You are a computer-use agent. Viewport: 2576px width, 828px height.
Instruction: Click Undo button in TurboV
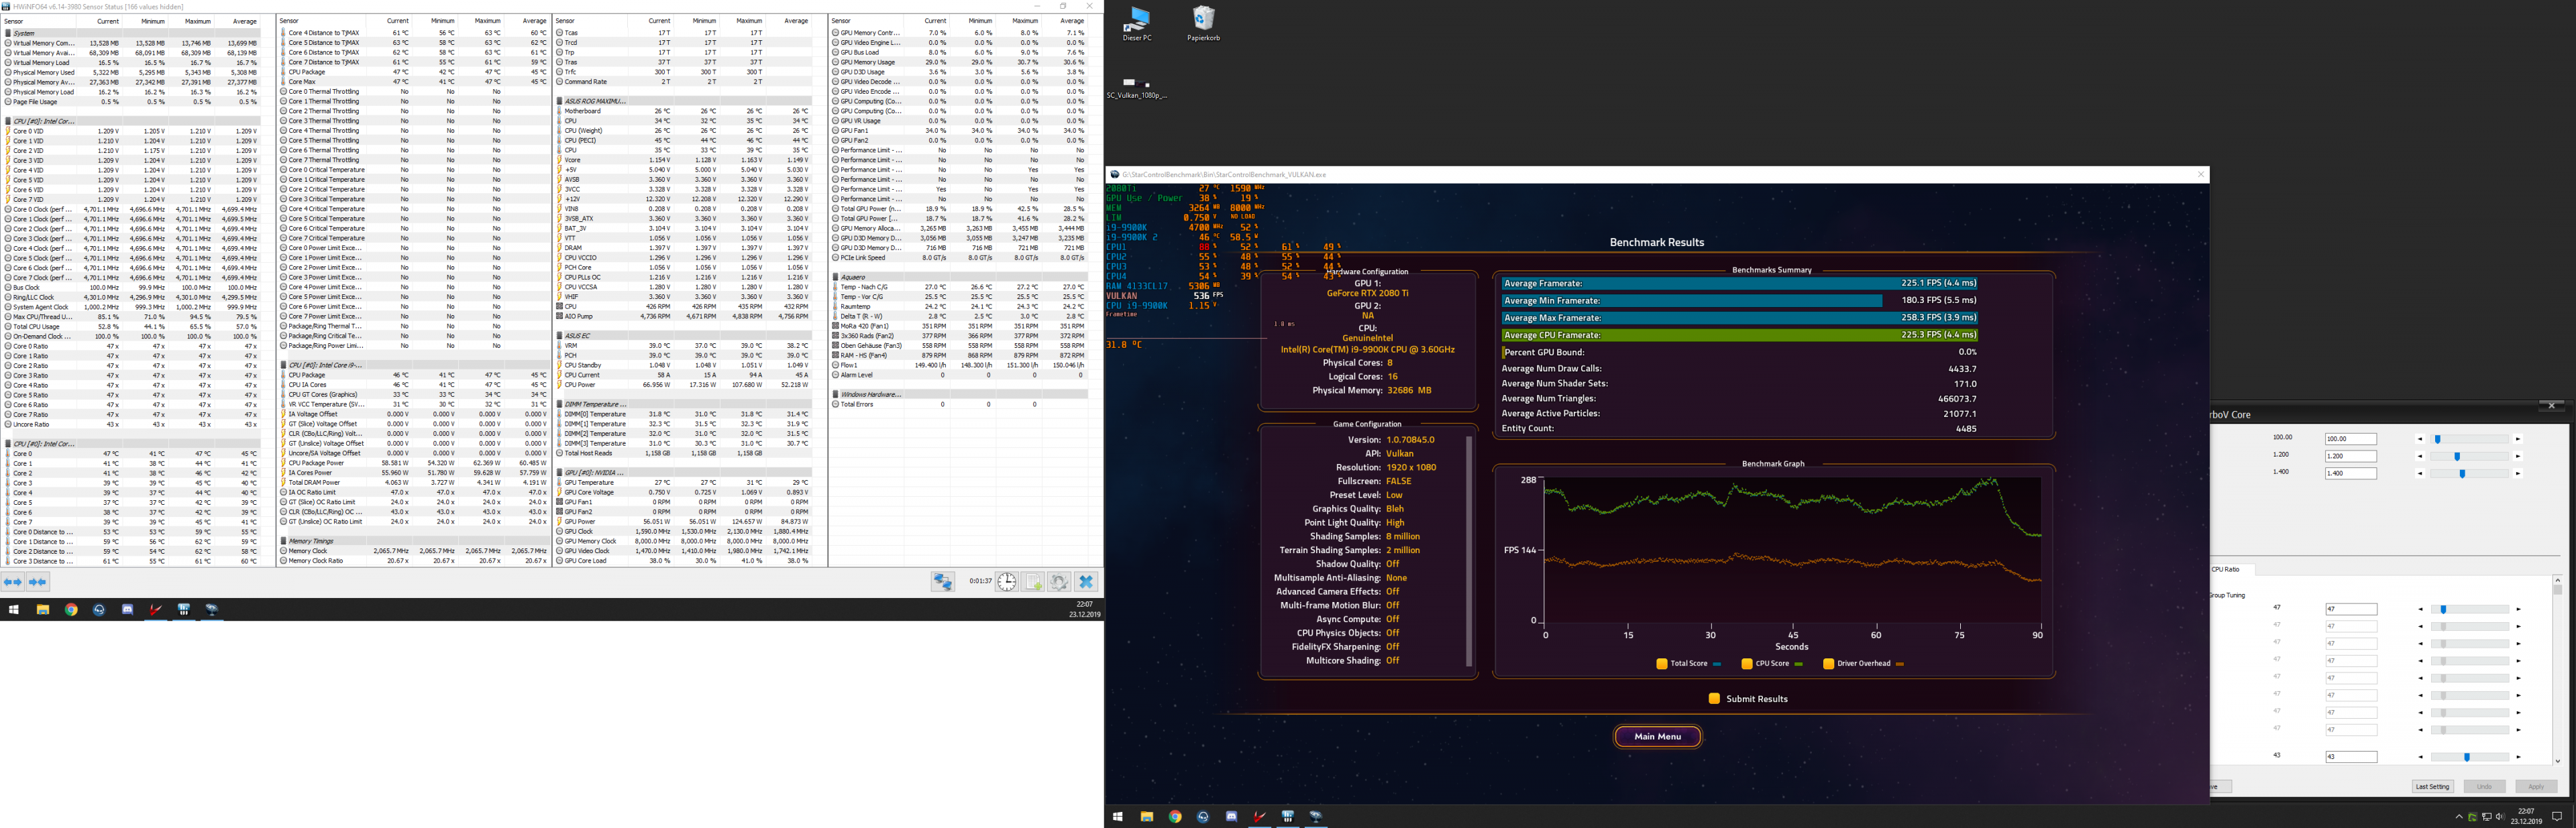coord(2484,786)
